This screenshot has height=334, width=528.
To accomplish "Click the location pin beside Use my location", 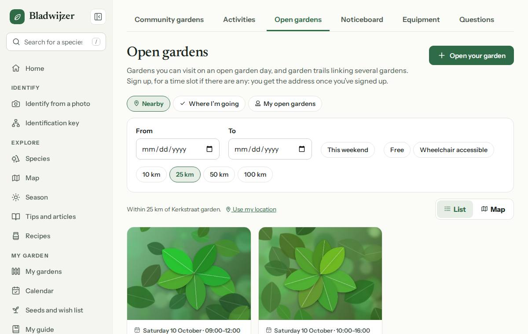I will tap(228, 210).
